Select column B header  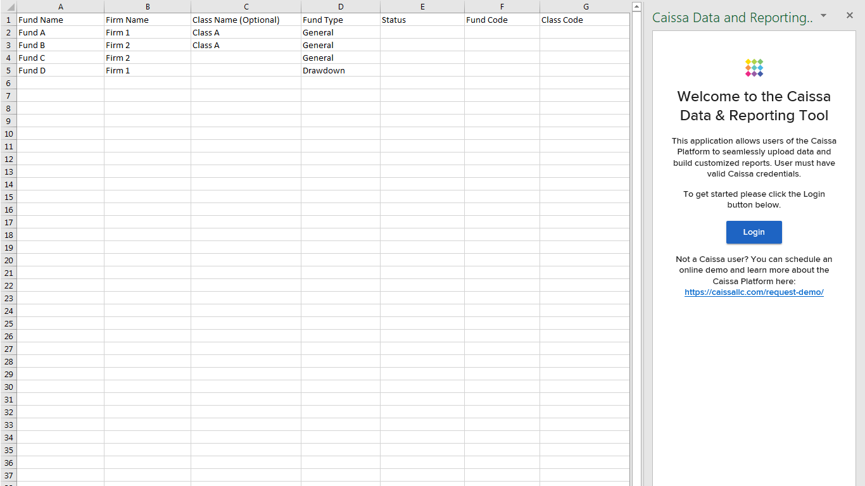(148, 6)
